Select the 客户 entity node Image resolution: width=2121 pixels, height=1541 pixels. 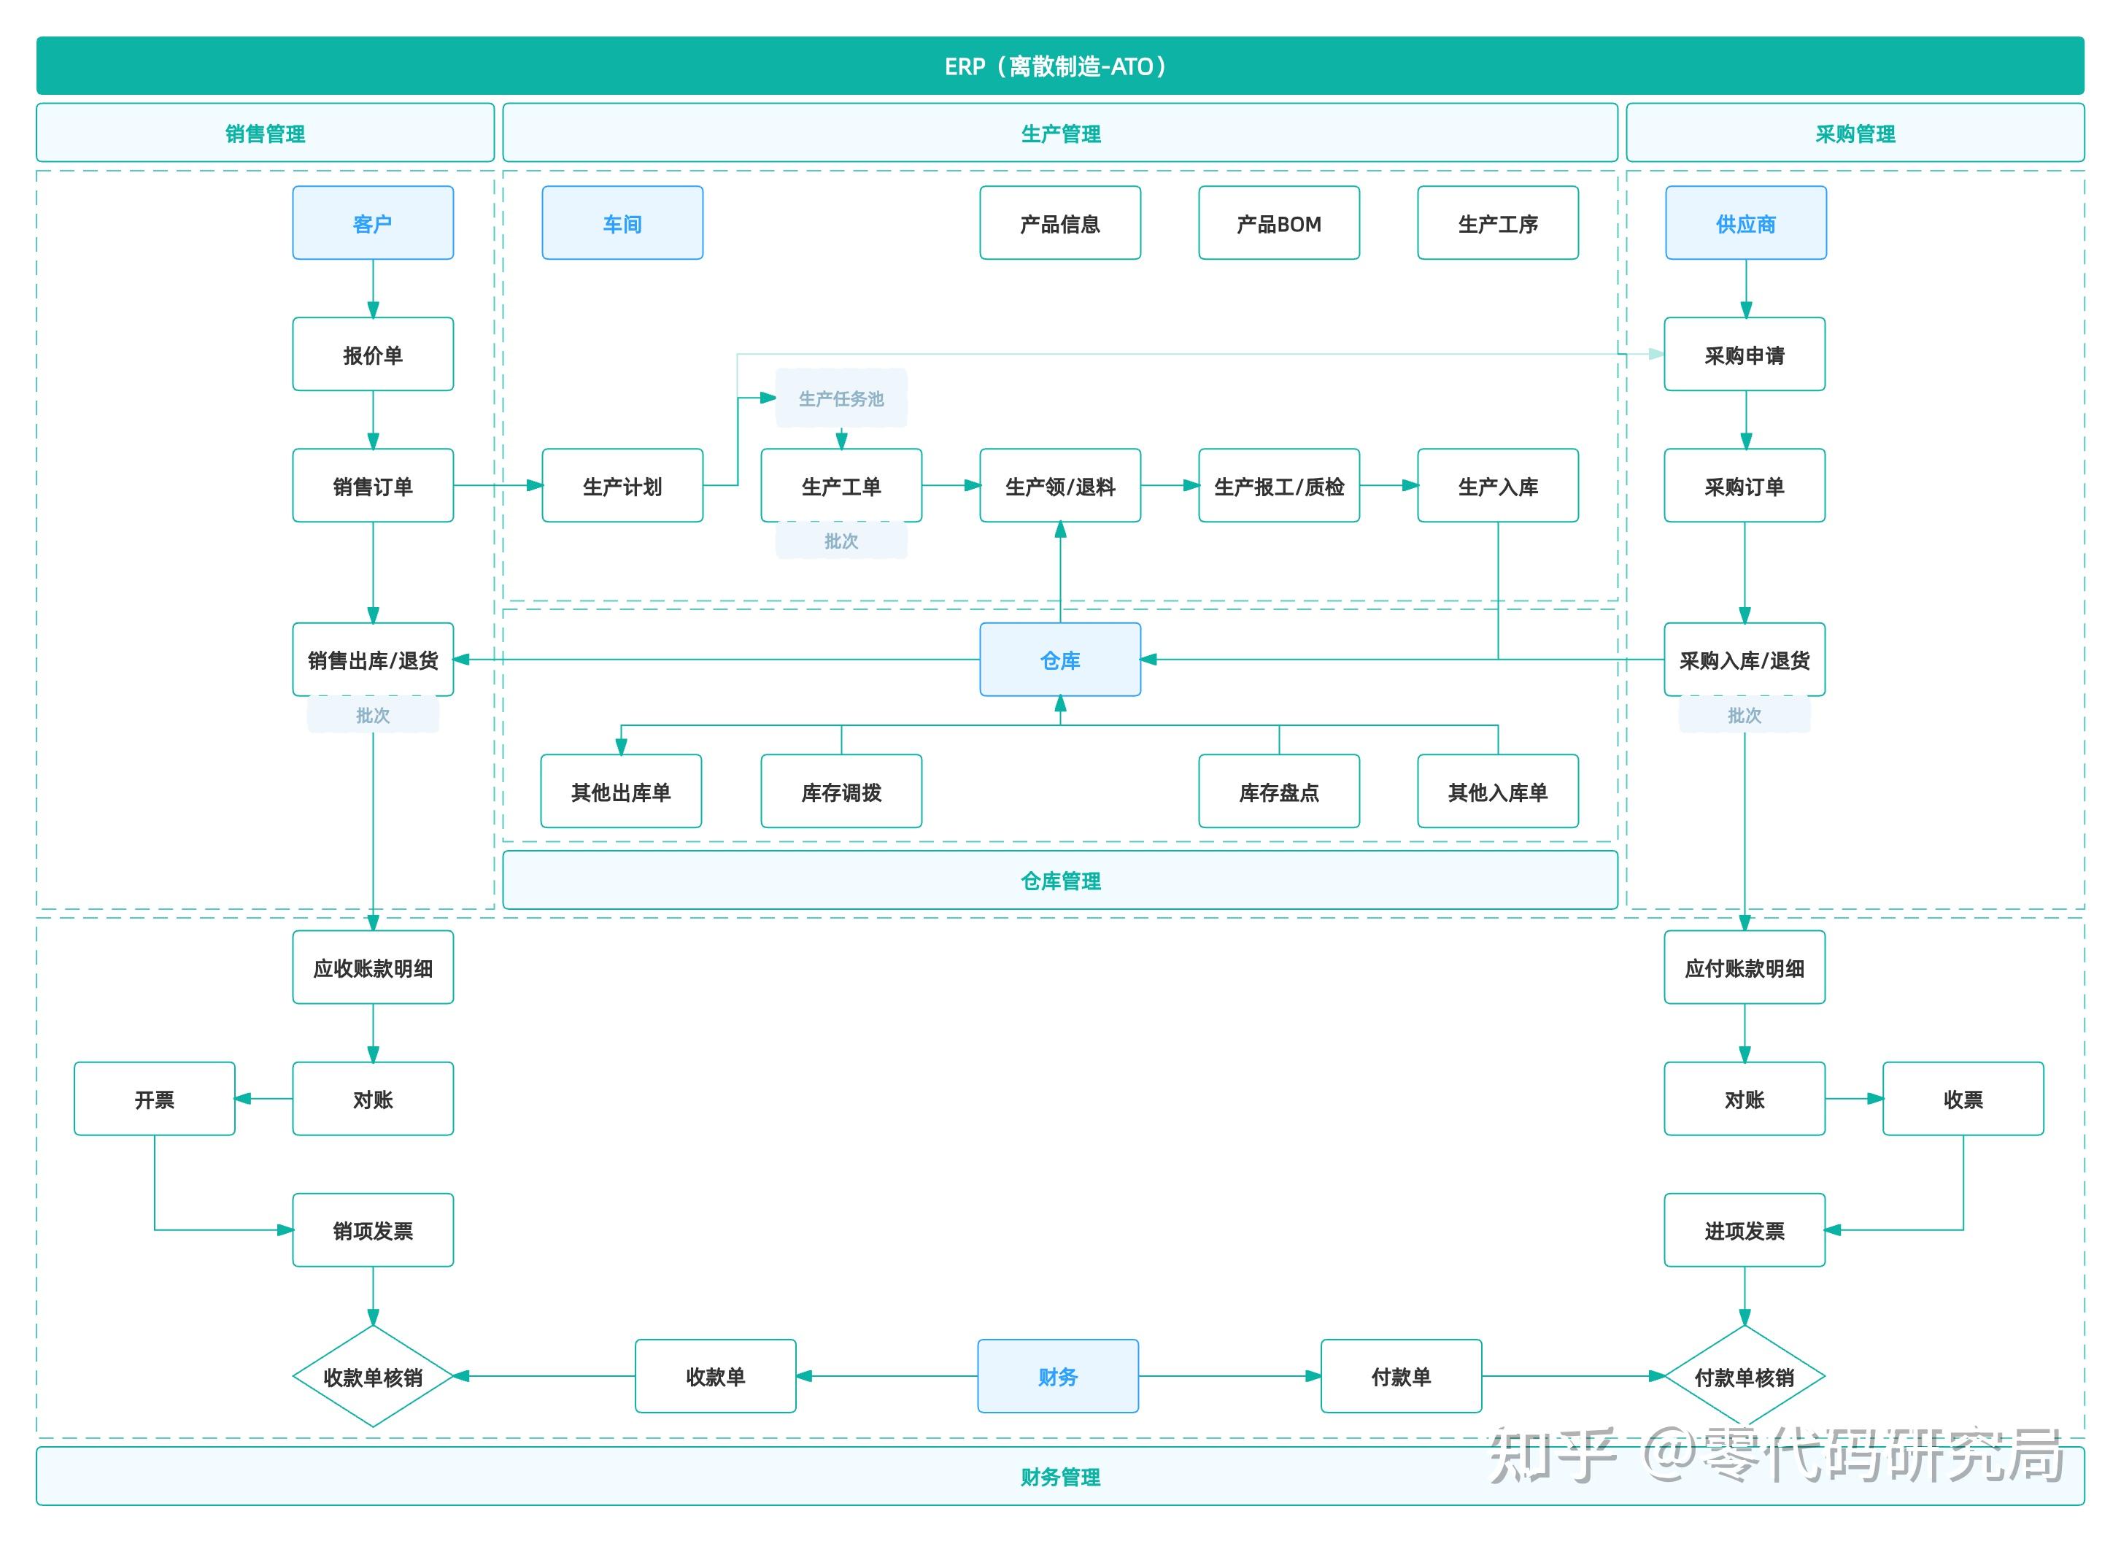(373, 223)
